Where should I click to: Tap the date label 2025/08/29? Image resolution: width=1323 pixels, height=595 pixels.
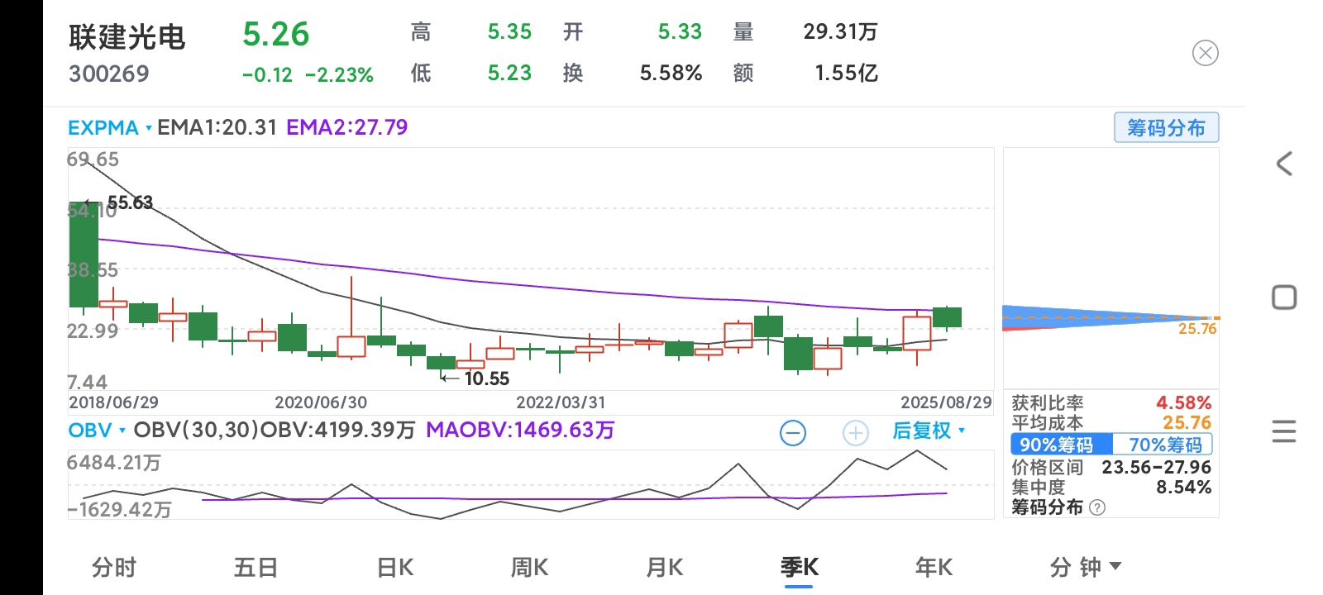[946, 402]
